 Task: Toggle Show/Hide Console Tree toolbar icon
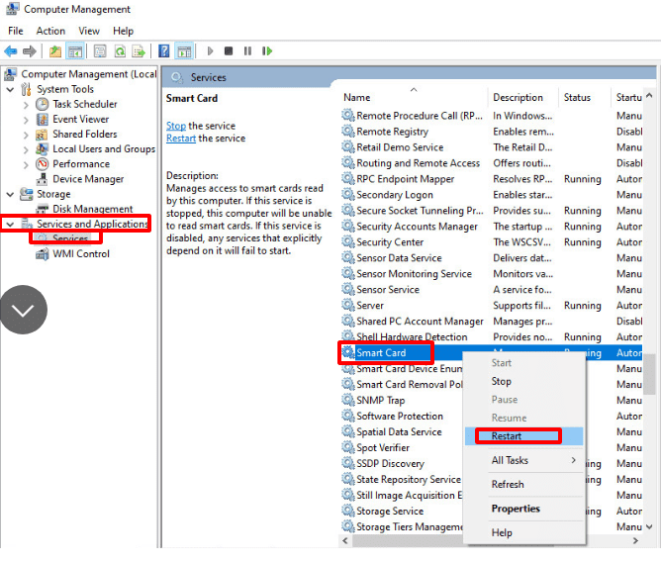coord(75,51)
